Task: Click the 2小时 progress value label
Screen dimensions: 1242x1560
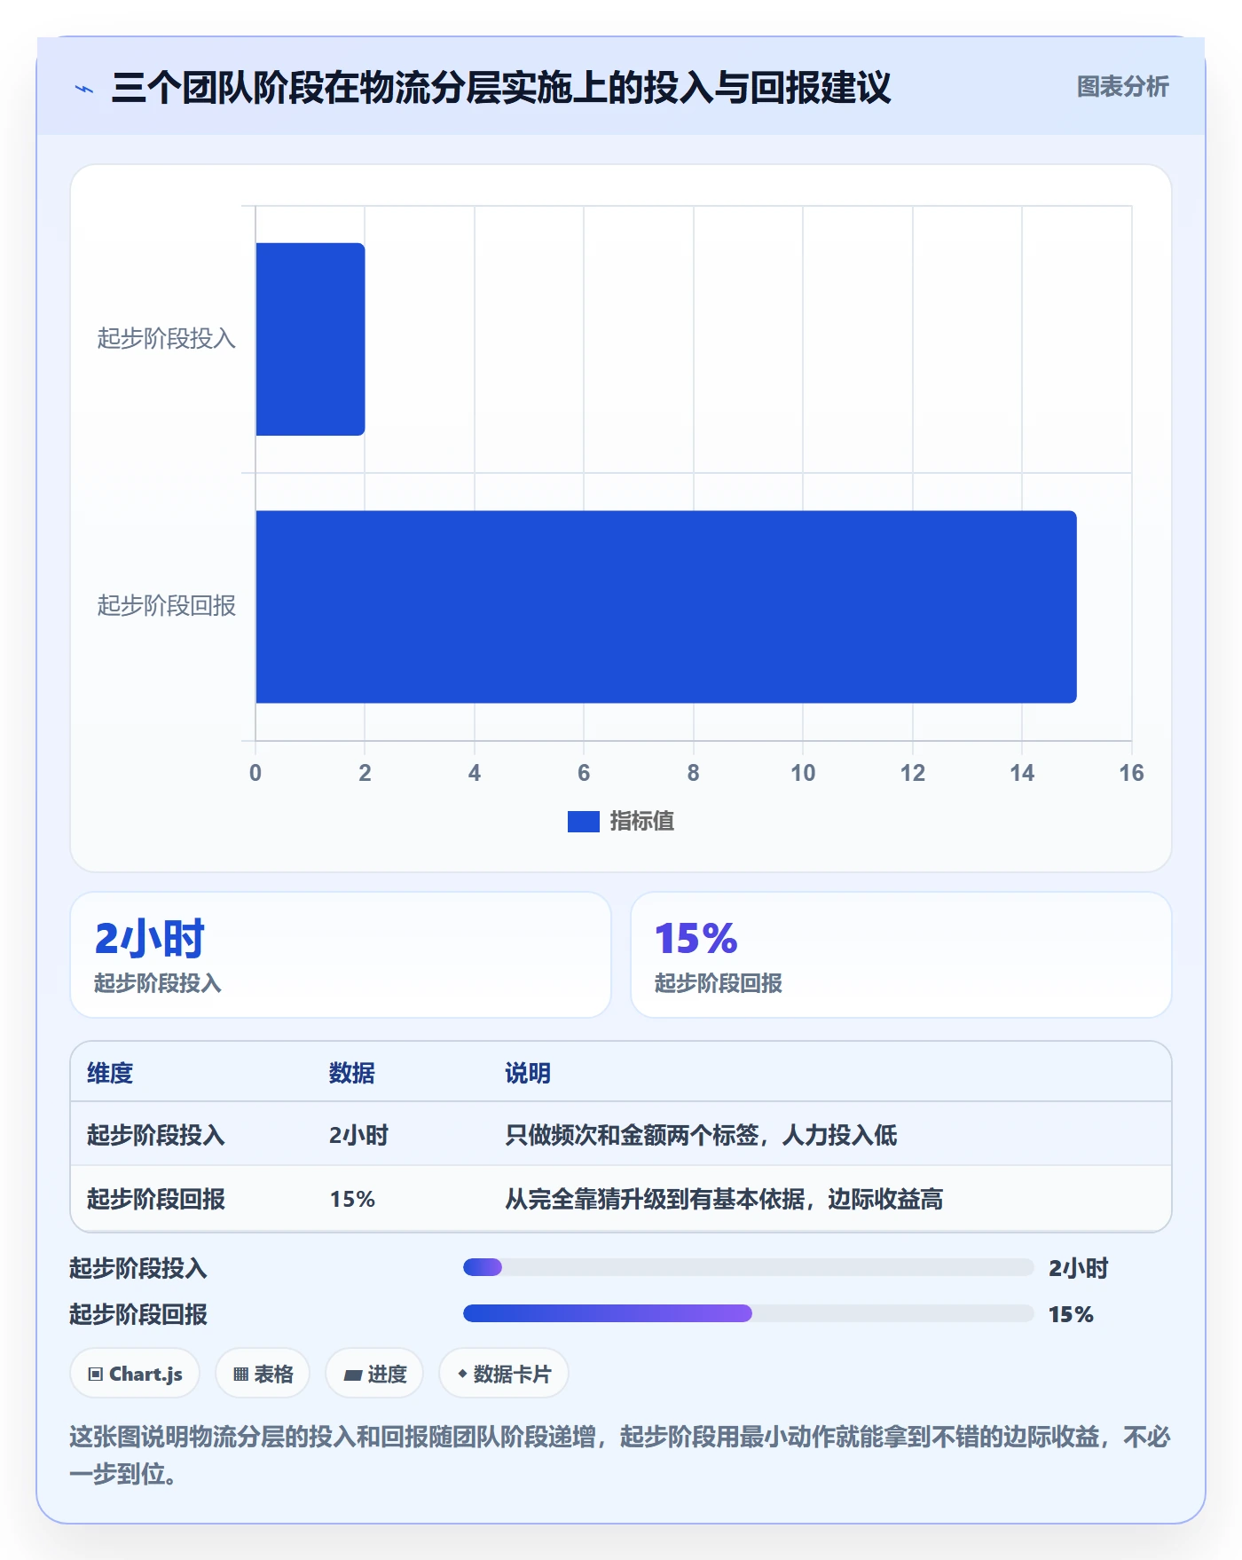Action: point(1079,1268)
